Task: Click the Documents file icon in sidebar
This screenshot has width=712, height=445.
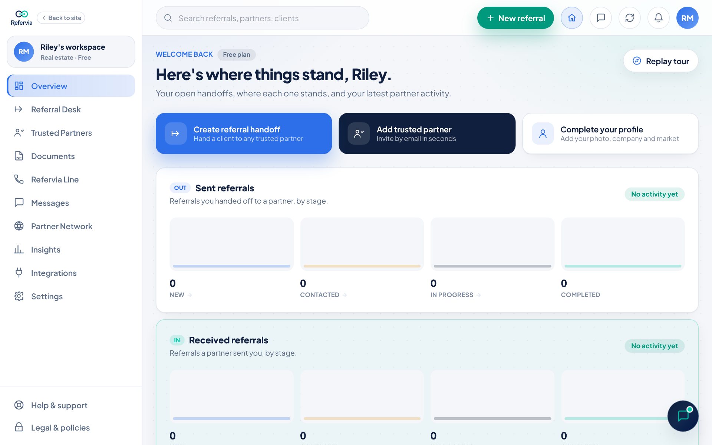Action: click(x=19, y=156)
